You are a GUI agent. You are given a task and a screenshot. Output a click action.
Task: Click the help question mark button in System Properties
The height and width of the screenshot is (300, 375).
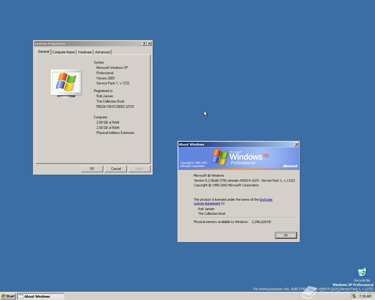[144, 43]
